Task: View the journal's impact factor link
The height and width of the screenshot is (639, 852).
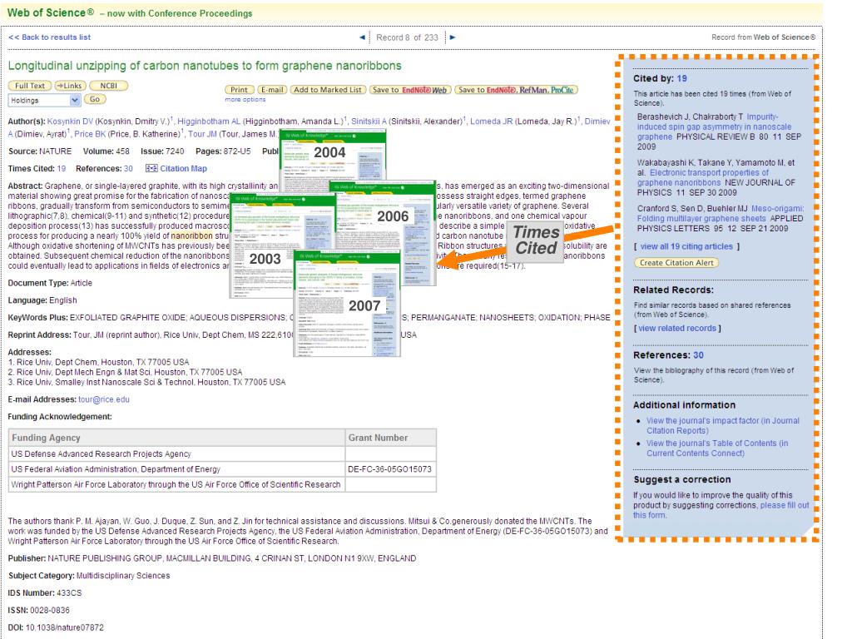Action: click(x=723, y=425)
